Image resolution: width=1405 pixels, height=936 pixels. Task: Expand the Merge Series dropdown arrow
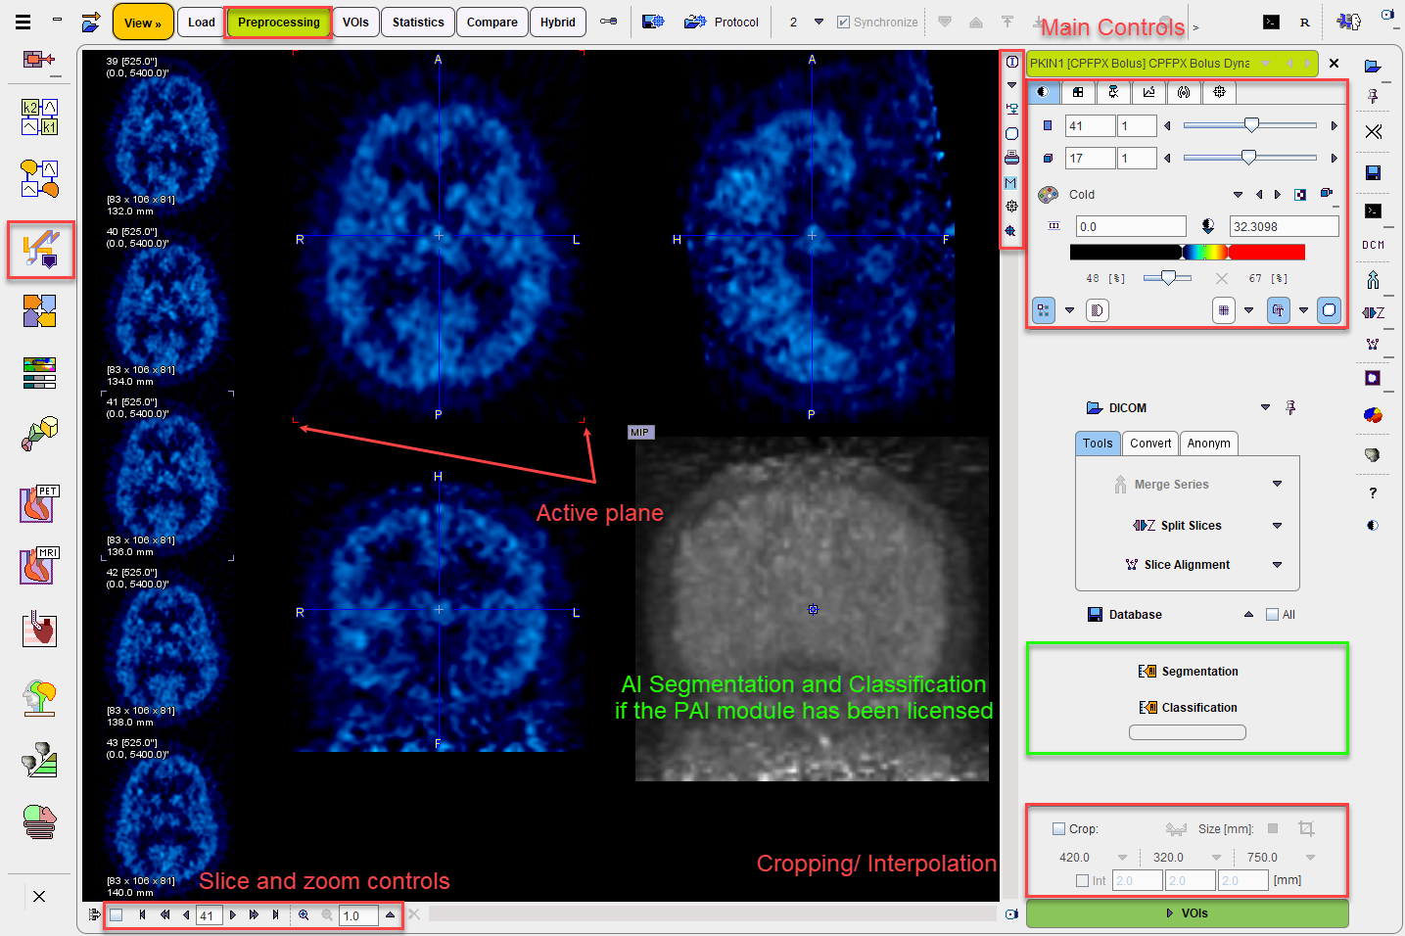[1277, 484]
